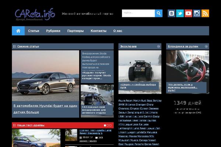Viewport: 221px width, 147px height.
Task: Select the Chevrolet brand tag
Action: click(x=124, y=108)
